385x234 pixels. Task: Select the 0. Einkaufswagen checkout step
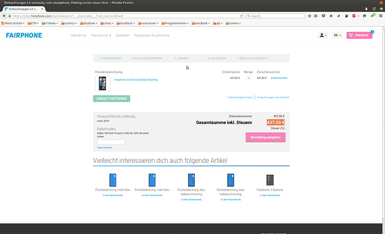coord(110,58)
